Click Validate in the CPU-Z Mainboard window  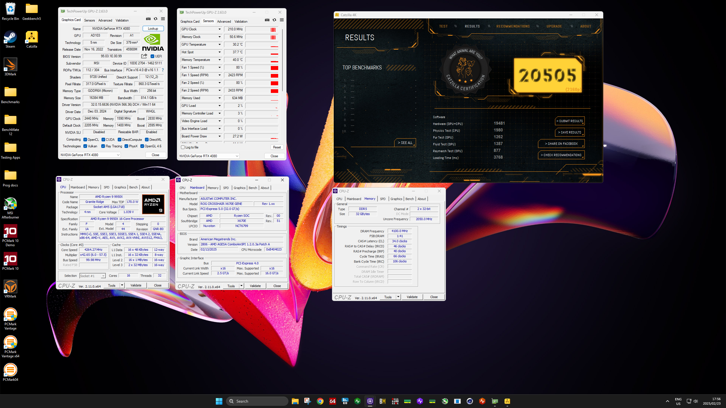click(x=255, y=286)
